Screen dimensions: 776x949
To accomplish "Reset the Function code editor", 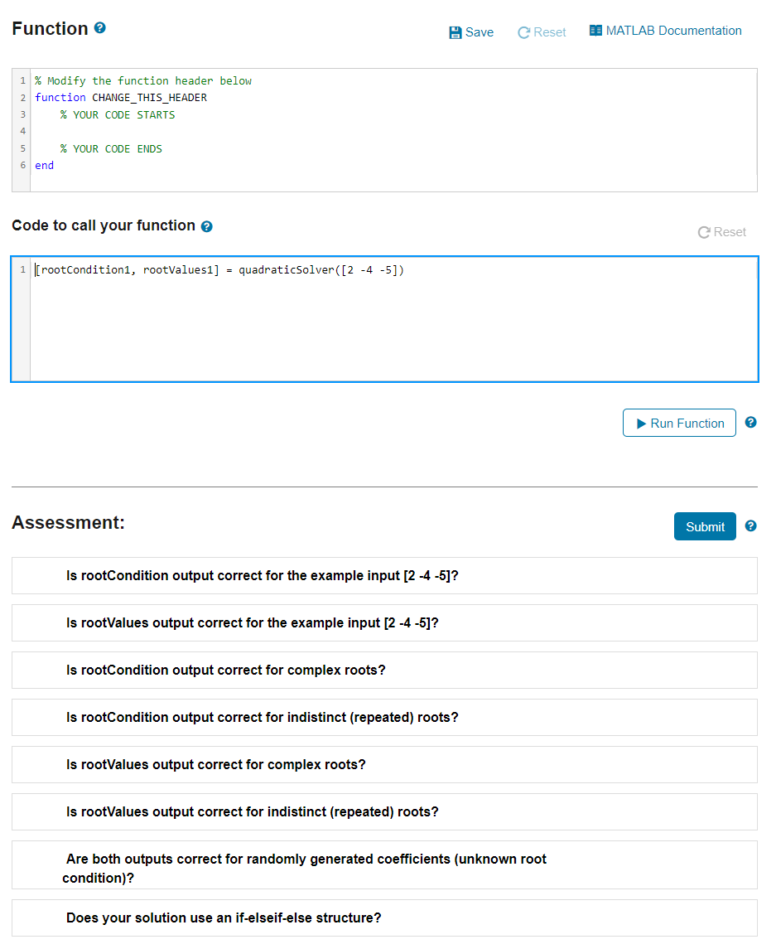I will (x=542, y=32).
